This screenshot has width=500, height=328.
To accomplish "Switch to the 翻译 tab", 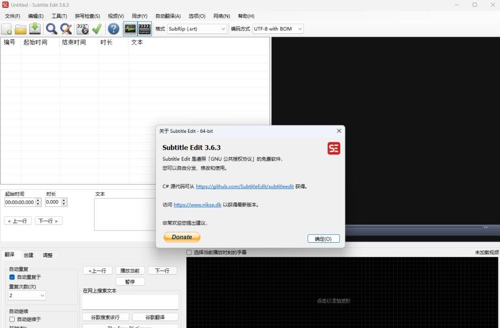I will (x=10, y=254).
